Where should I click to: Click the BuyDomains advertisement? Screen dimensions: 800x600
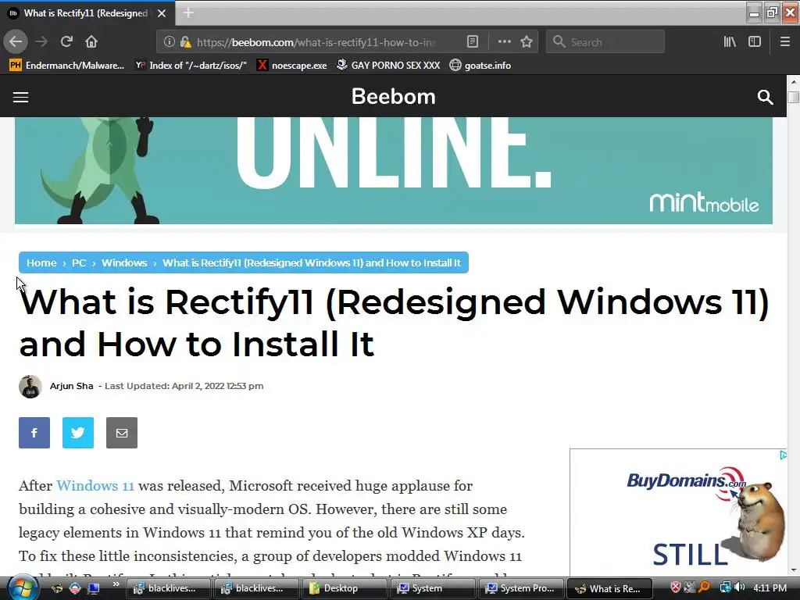click(x=677, y=512)
